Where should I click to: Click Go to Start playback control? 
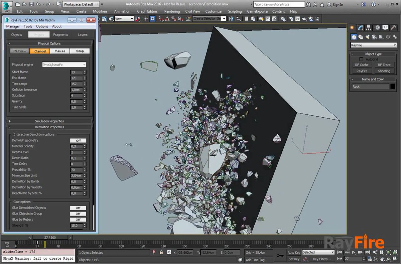point(340,252)
